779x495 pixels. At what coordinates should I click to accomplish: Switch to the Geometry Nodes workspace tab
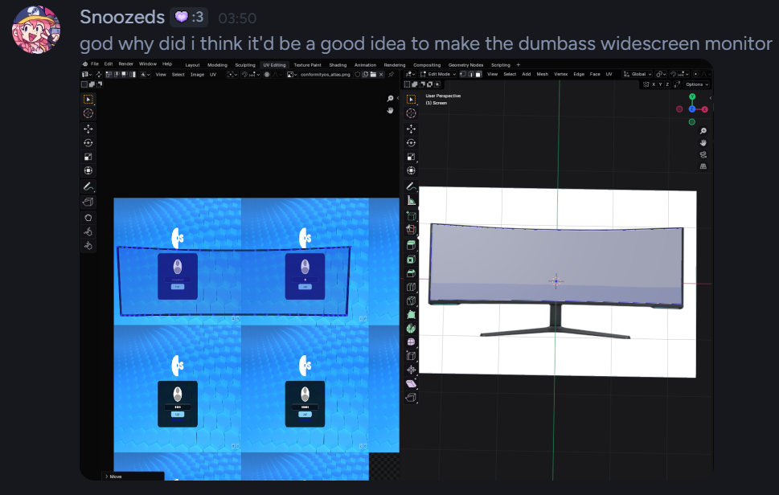pyautogui.click(x=465, y=65)
